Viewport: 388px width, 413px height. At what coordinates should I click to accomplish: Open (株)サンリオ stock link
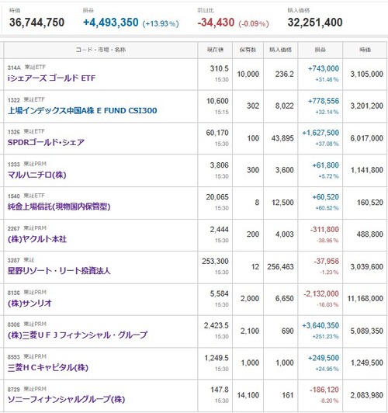[29, 304]
